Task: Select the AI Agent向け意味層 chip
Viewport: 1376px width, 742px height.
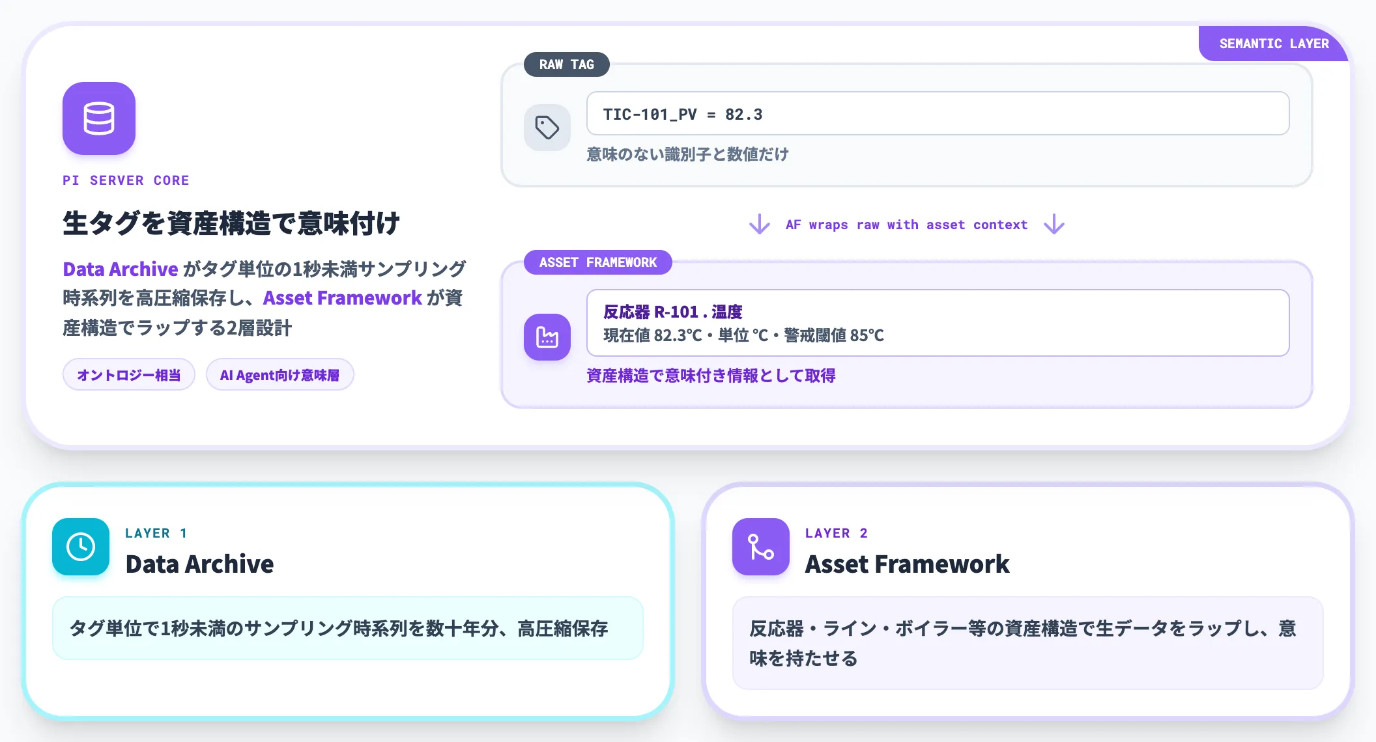Action: click(280, 375)
